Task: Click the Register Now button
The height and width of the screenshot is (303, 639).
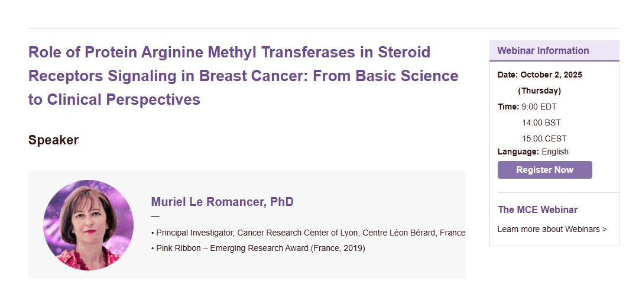Action: [544, 170]
